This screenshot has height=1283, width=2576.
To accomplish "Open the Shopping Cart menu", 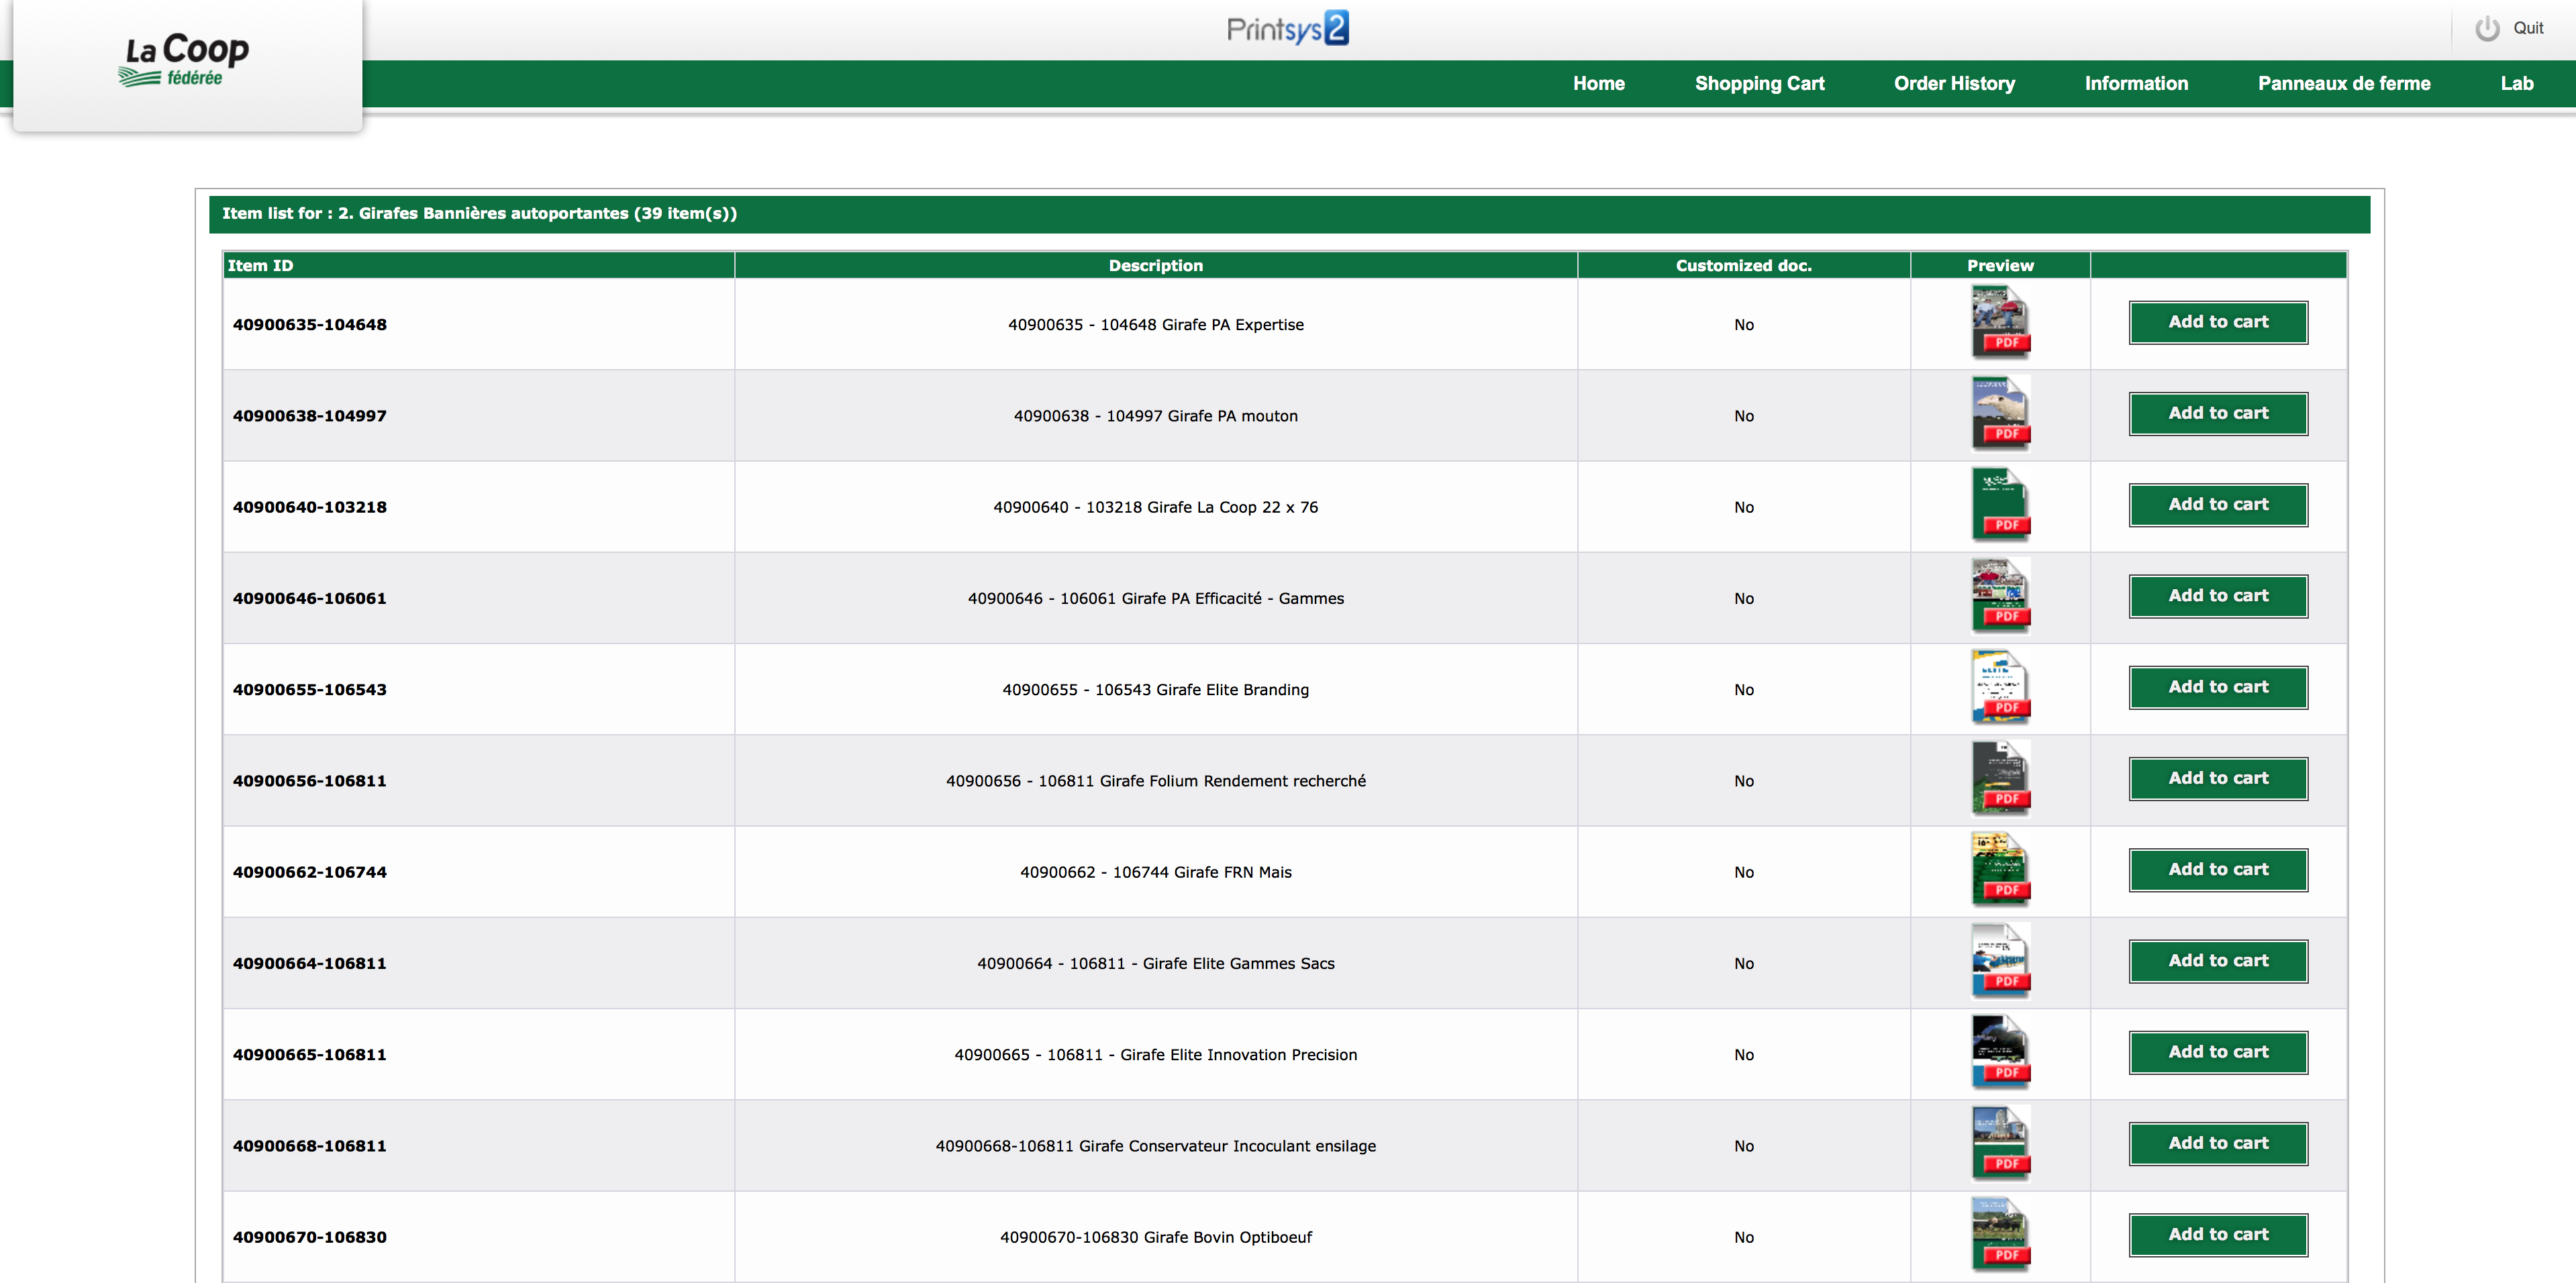I will tap(1759, 84).
